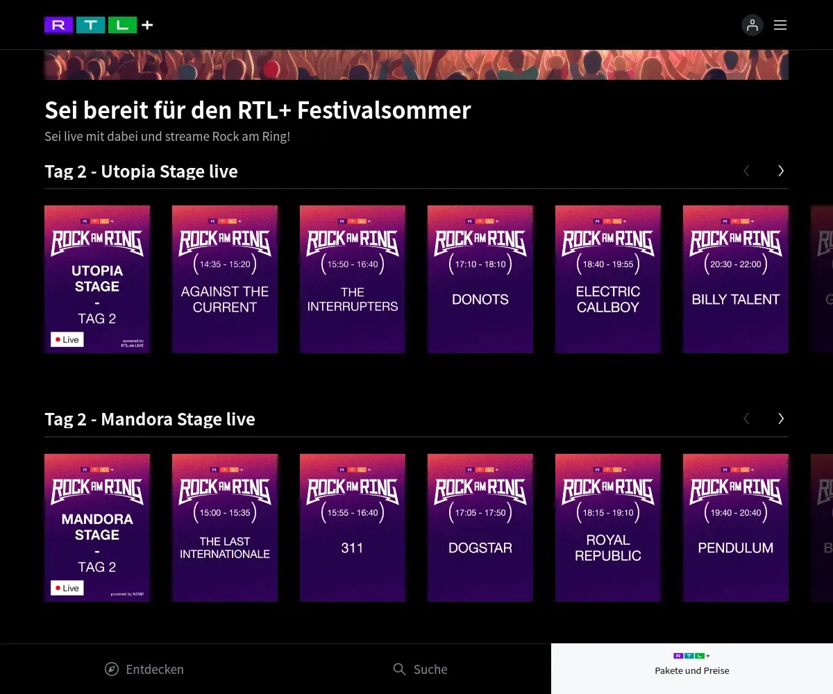Click the Festivalsommer headline

(x=258, y=110)
